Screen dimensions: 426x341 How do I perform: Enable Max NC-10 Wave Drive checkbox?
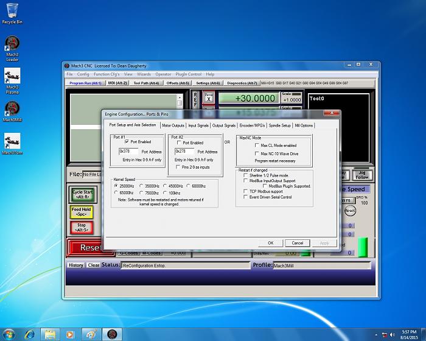point(257,153)
